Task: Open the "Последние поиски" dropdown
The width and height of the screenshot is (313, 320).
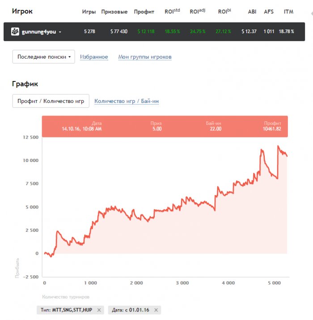Action: tap(43, 57)
